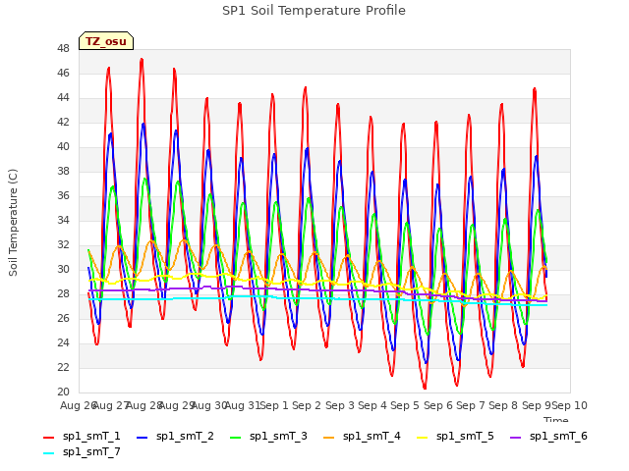Toggle the sp1_smT_4 legend entry
Screen dimensions: 629x471
[x=363, y=436]
